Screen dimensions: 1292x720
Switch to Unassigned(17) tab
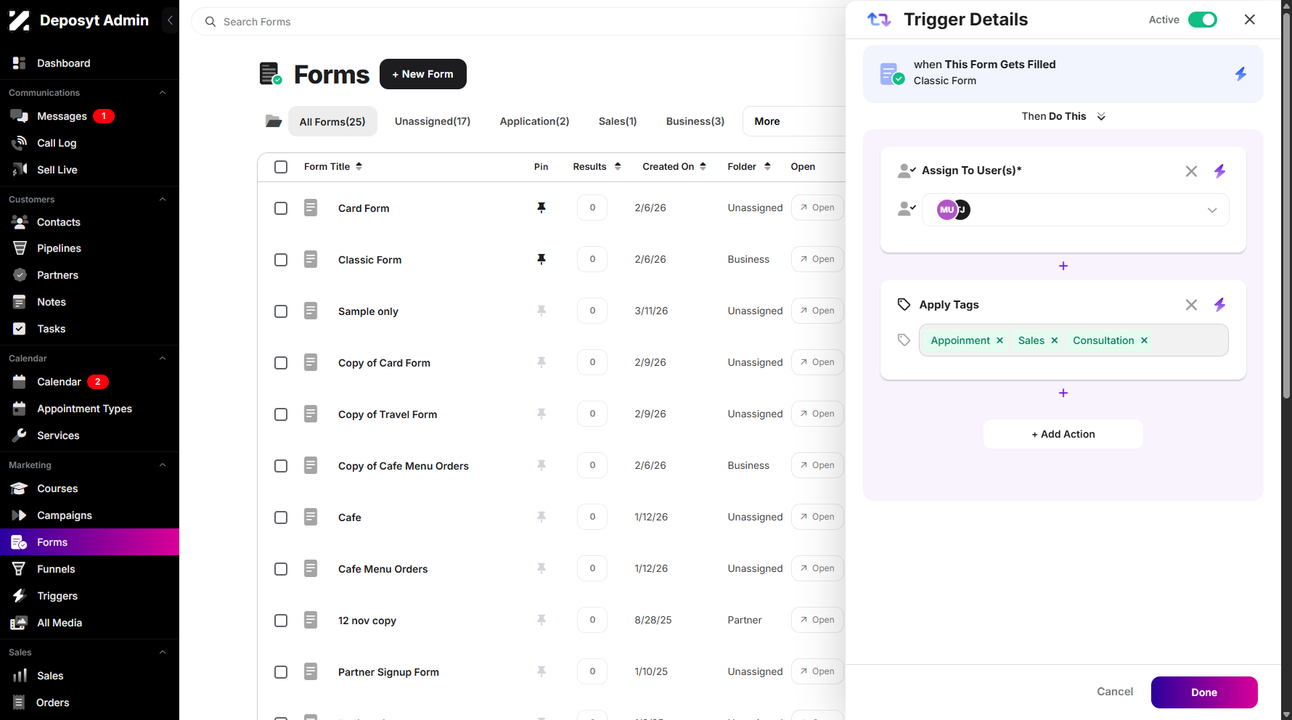[433, 121]
